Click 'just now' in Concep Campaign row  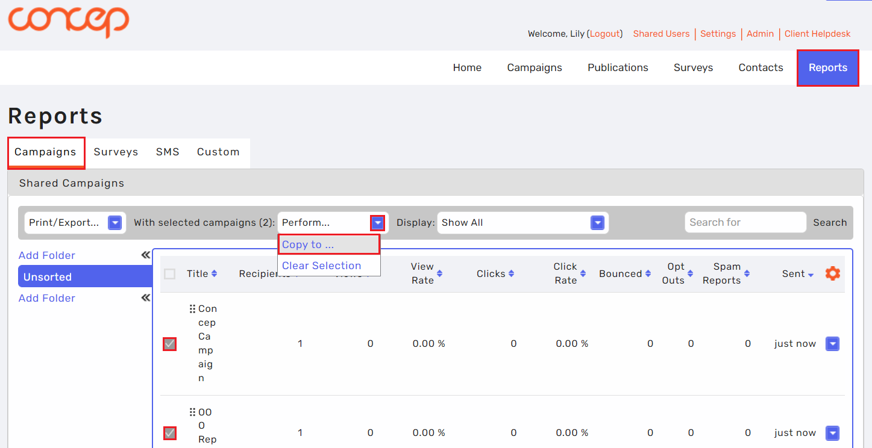pyautogui.click(x=795, y=344)
